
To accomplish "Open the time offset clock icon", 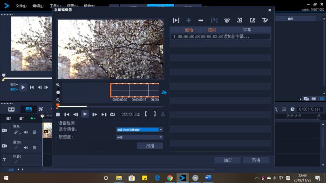I will (227, 20).
